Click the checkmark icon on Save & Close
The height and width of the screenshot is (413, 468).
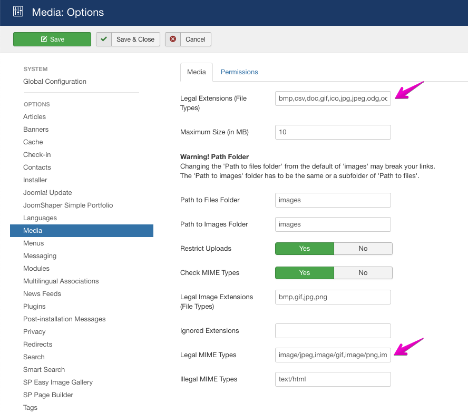tap(104, 40)
